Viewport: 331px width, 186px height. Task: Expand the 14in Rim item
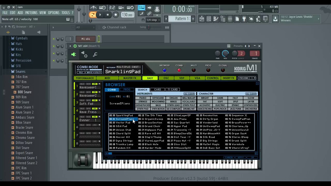22,77
